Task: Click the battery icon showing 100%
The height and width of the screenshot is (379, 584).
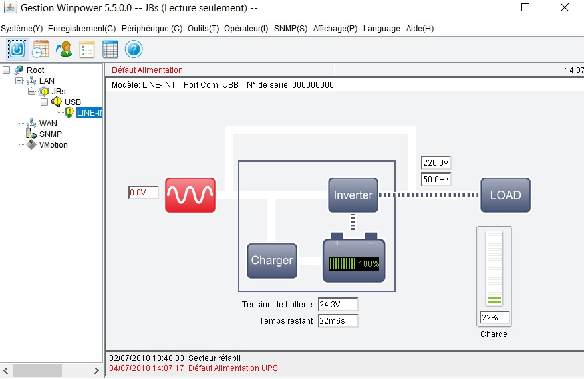Action: tap(354, 259)
